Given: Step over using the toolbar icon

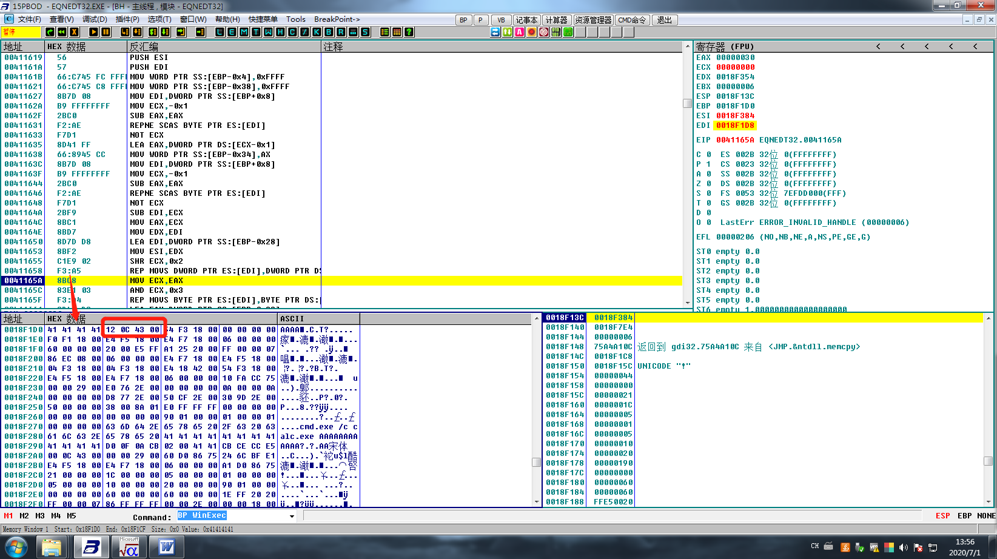Looking at the screenshot, I should tap(138, 32).
